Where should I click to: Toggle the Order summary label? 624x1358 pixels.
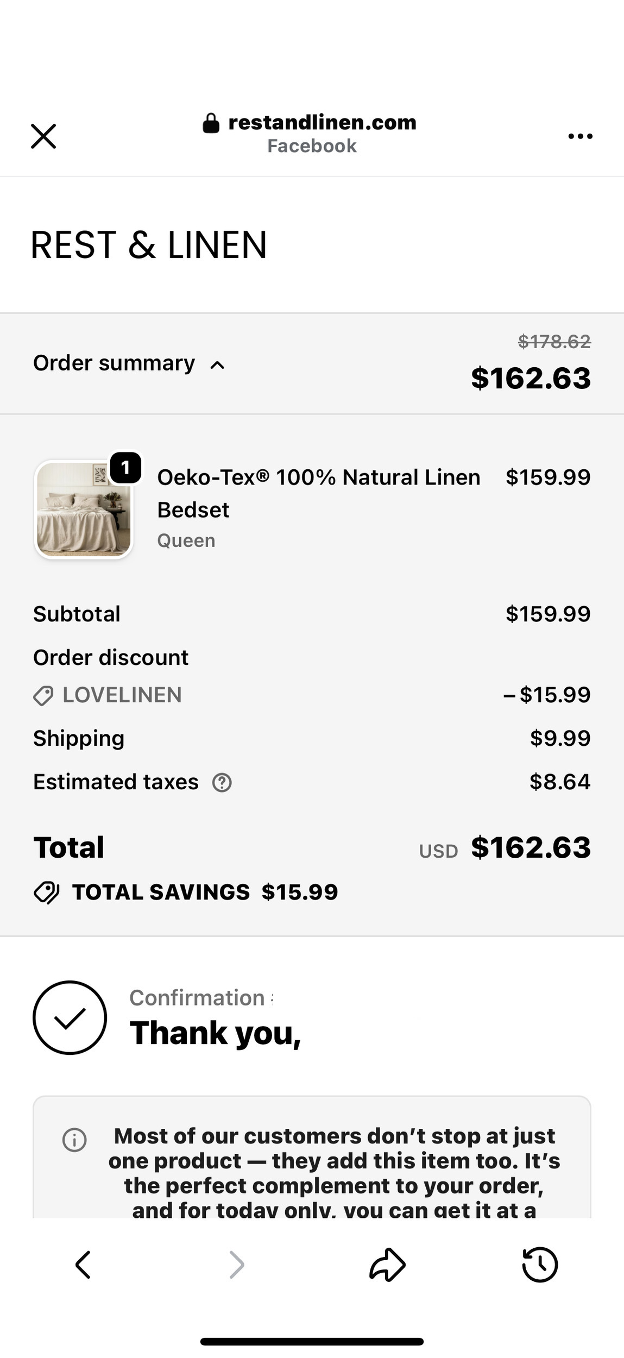pos(114,363)
